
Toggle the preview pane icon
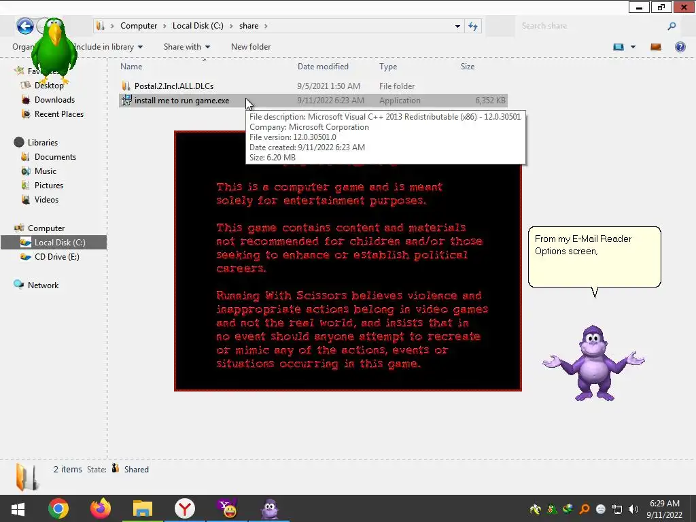coord(656,47)
